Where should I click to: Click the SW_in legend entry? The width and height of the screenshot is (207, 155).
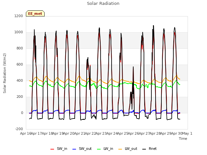point(59,149)
